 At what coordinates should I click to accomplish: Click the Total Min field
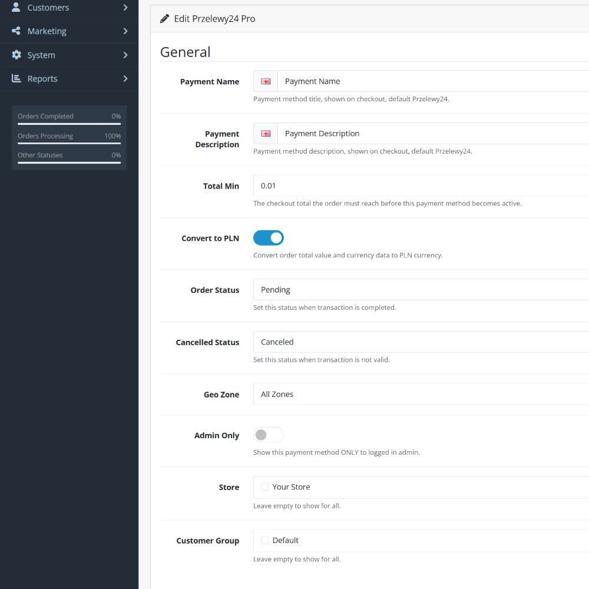click(421, 186)
